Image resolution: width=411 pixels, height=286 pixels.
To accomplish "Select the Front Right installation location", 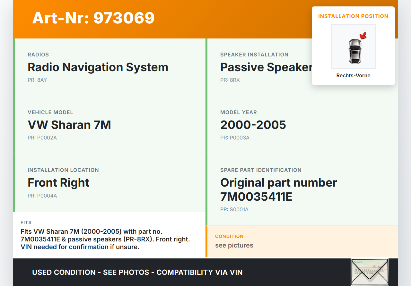I will pyautogui.click(x=58, y=183).
